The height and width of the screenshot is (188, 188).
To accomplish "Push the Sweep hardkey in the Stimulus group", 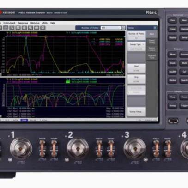I will pos(172,106).
